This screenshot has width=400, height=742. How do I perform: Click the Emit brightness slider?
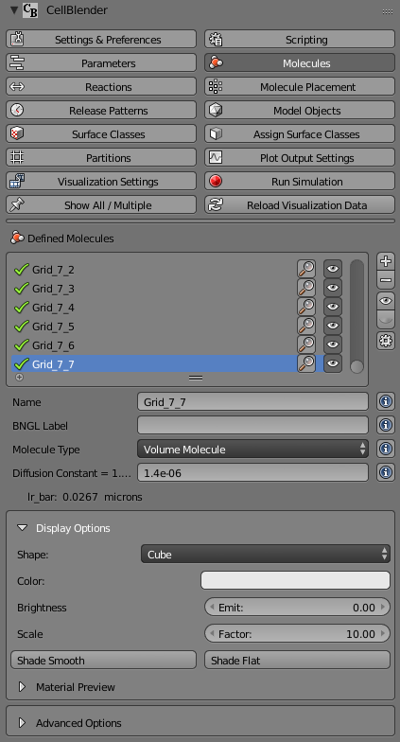[297, 608]
